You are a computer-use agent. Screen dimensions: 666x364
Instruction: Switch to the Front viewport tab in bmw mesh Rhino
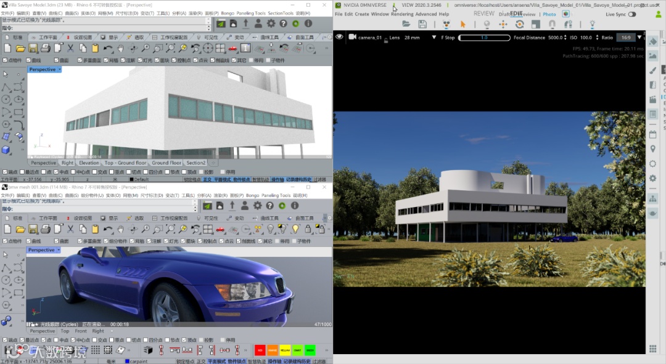coord(81,331)
